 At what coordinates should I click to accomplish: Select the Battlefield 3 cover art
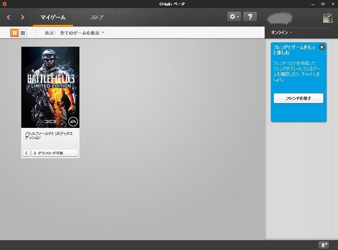pyautogui.click(x=50, y=87)
